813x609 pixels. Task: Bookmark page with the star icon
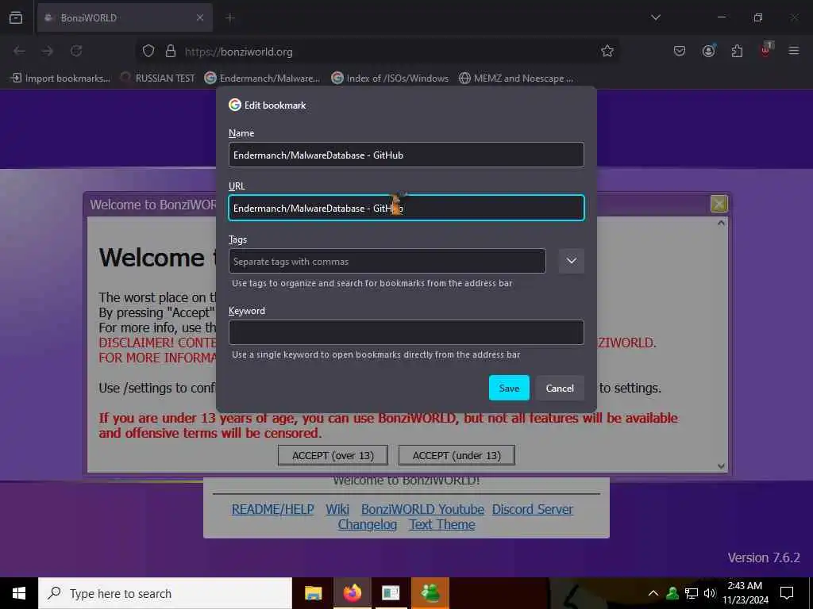pyautogui.click(x=607, y=52)
